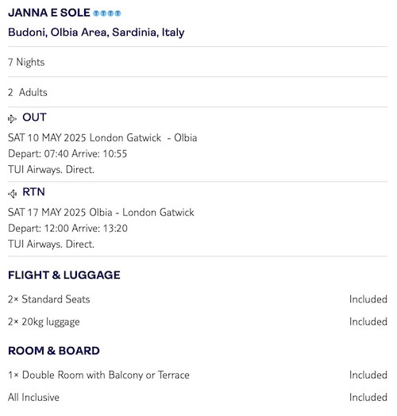Click outbound Depart 07:40 Arrive 10:55 line
The height and width of the screenshot is (416, 397).
(67, 154)
